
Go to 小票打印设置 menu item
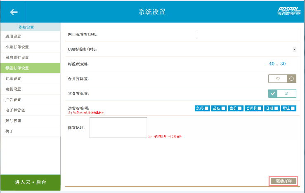(x=17, y=47)
